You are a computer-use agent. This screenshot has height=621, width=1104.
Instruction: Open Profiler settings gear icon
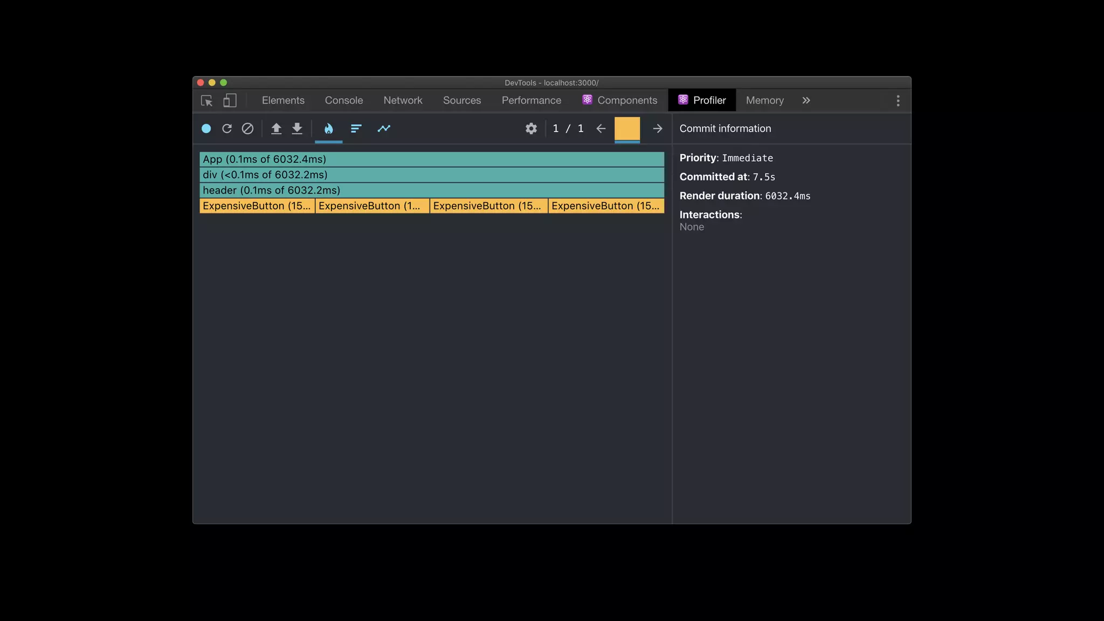point(531,128)
